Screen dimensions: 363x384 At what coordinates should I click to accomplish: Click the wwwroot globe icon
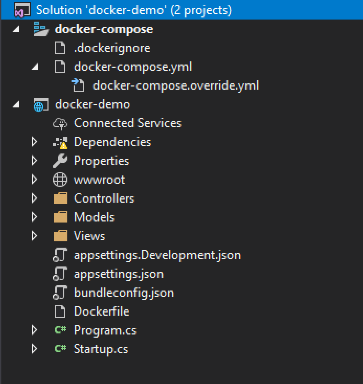click(x=60, y=179)
